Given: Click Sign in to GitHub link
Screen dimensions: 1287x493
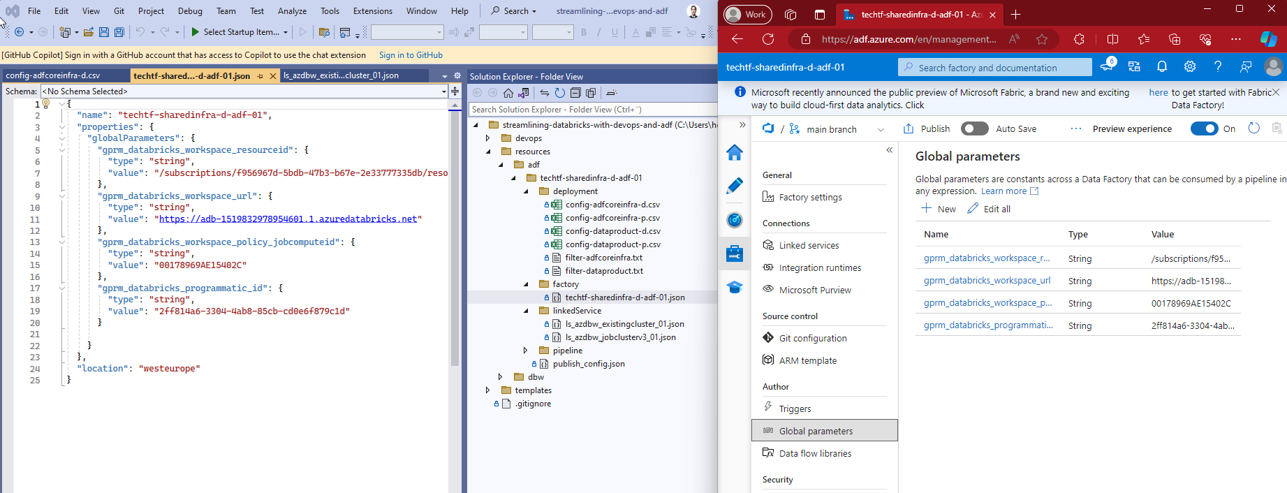Looking at the screenshot, I should coord(411,55).
